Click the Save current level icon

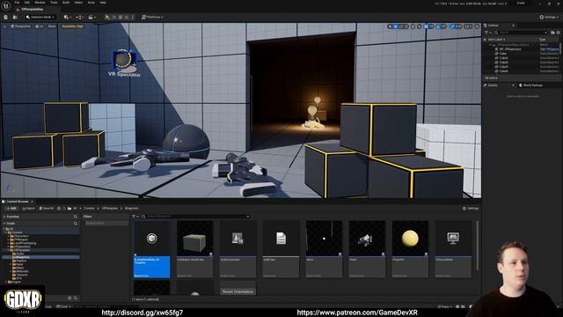tap(6, 18)
